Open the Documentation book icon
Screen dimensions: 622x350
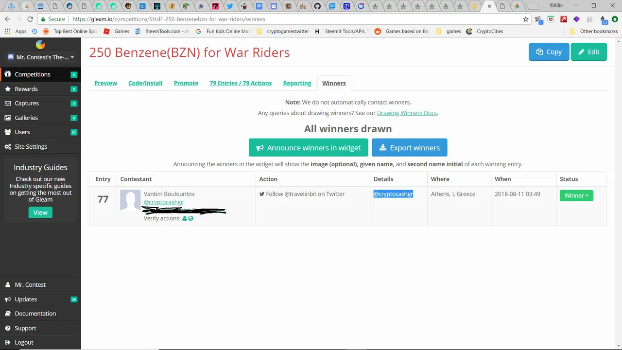pyautogui.click(x=8, y=314)
